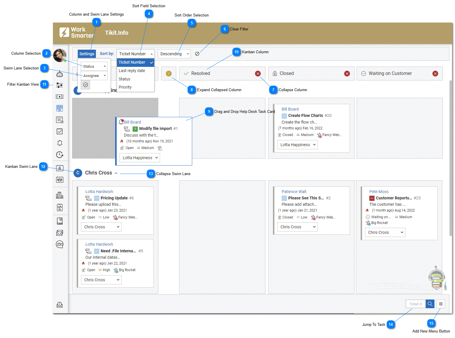Open Chris Cross assignee dropdown on Pricing Update

pos(101,227)
